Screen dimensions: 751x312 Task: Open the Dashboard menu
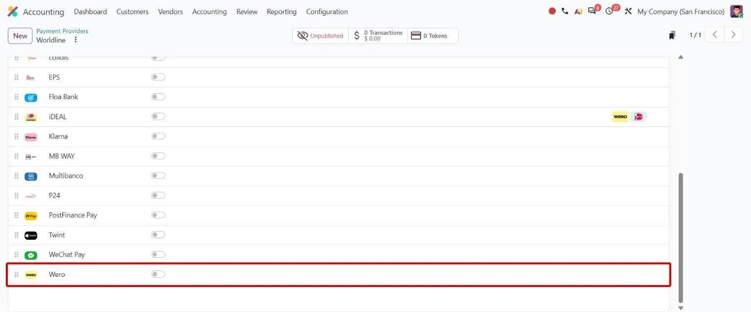pyautogui.click(x=90, y=11)
